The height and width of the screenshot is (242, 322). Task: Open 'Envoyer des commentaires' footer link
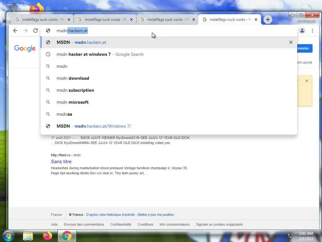(84, 224)
